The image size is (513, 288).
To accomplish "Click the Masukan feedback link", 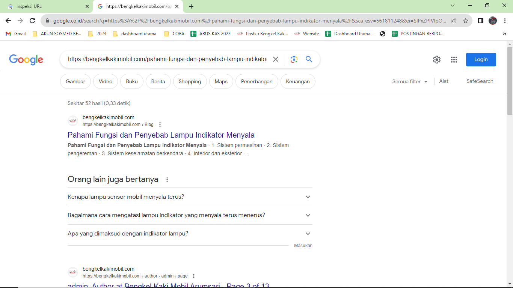I will coord(303,246).
